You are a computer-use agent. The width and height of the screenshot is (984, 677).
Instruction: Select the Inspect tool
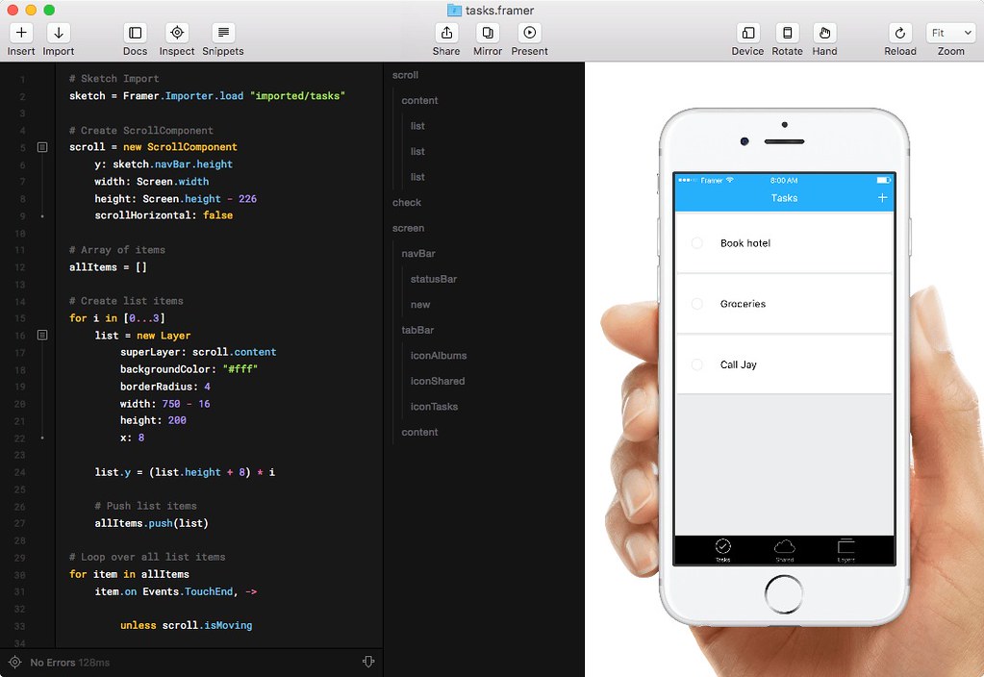pyautogui.click(x=176, y=38)
